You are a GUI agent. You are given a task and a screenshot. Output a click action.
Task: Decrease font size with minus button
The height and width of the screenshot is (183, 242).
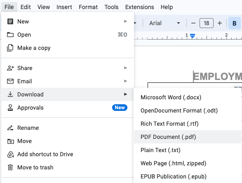pyautogui.click(x=193, y=23)
